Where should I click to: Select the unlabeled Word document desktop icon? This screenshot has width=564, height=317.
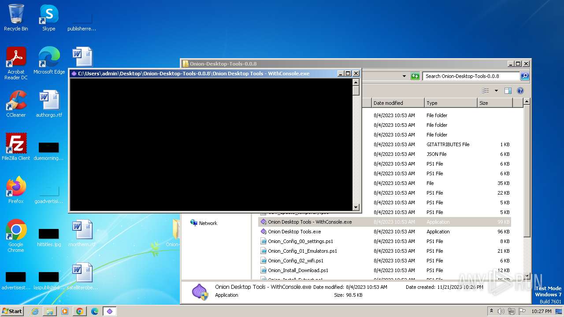point(82,56)
